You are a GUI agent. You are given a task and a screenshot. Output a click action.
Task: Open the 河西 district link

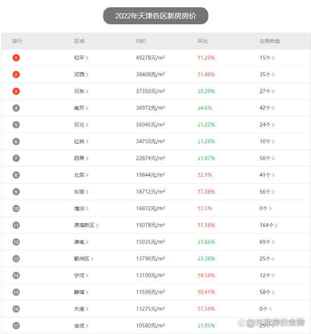79,74
